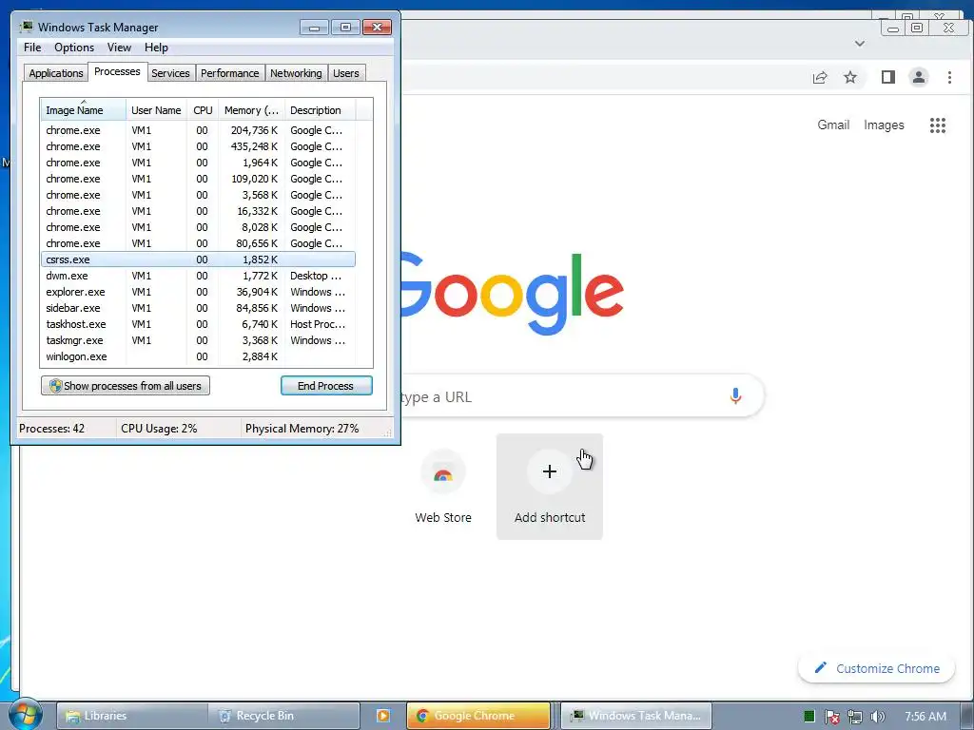Viewport: 974px width, 730px height.
Task: Select the Processes tab
Action: pos(117,72)
